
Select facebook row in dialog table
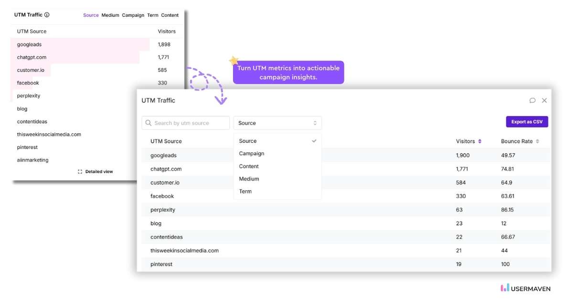click(346, 196)
